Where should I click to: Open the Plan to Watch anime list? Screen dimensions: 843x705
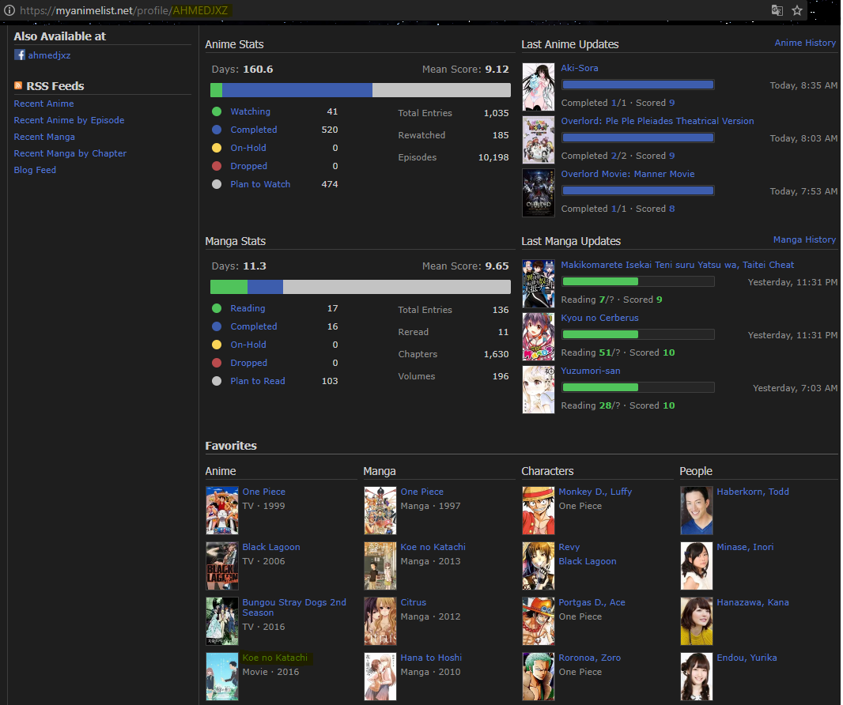tap(260, 184)
